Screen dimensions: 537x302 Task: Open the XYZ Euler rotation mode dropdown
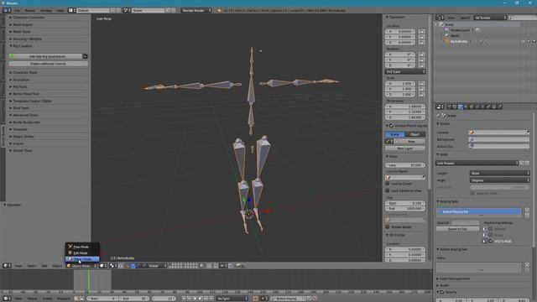coord(405,72)
